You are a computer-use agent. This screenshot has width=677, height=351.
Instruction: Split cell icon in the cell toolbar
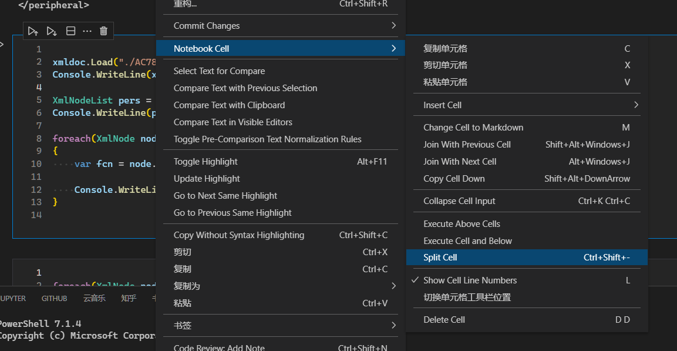coord(70,31)
